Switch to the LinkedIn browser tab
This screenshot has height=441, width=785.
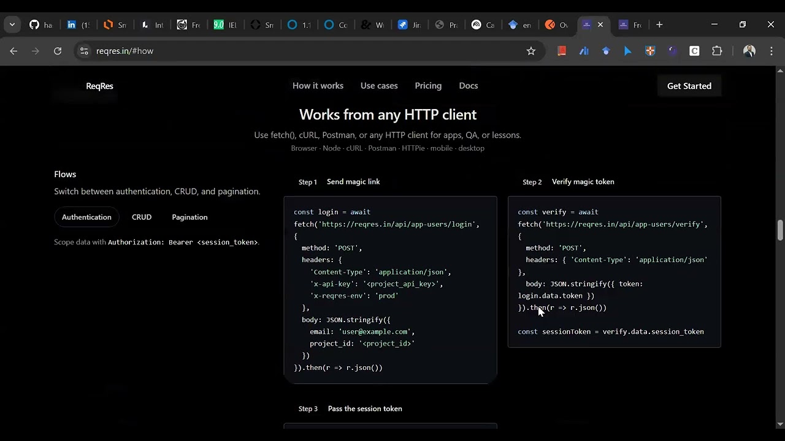(x=78, y=24)
